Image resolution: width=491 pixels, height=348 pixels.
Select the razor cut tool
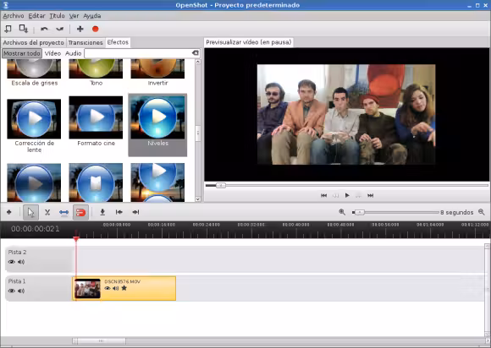click(x=47, y=212)
